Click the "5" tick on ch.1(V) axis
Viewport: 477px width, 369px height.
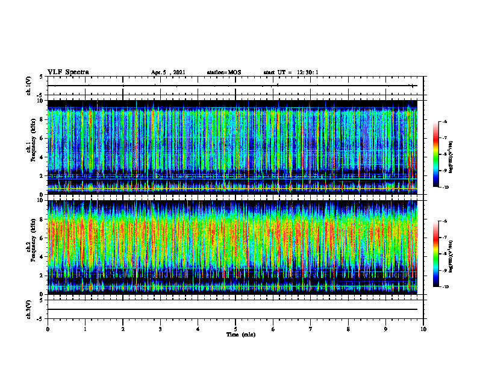tap(42, 77)
